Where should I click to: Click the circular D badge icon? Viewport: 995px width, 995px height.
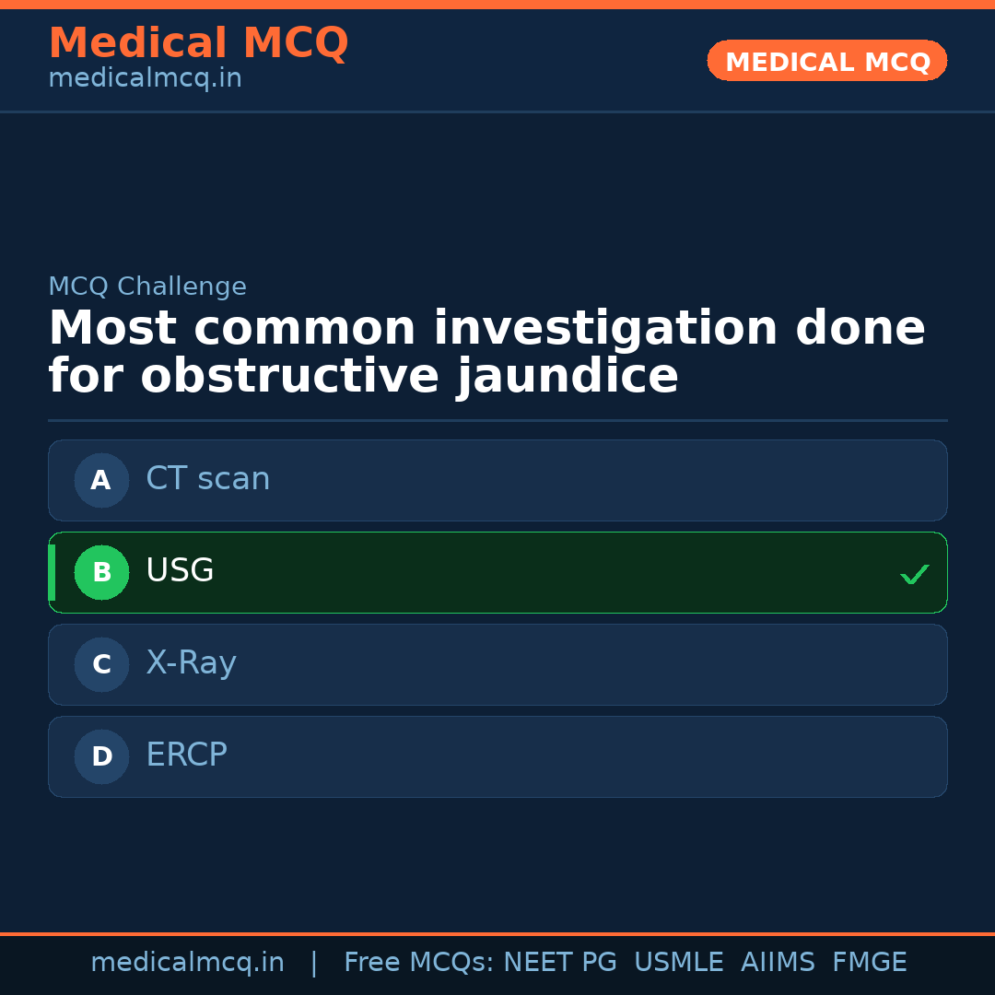tap(101, 756)
